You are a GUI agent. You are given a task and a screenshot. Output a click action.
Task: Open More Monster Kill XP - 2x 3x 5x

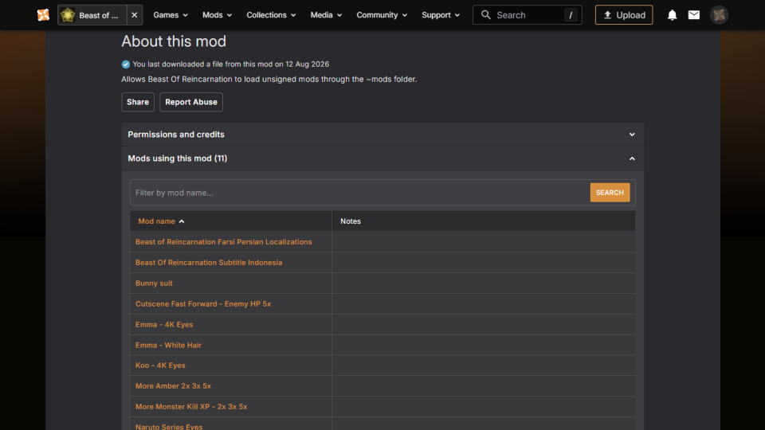[x=191, y=407]
